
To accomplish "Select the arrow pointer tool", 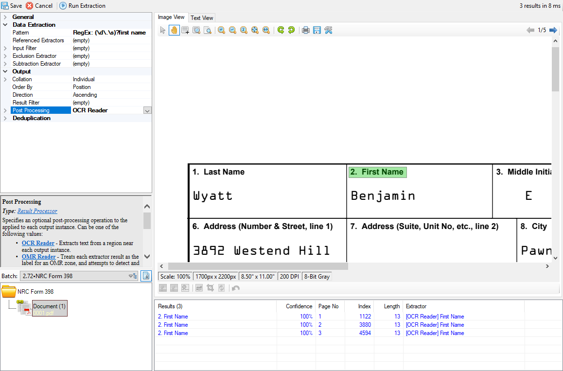I will [163, 30].
